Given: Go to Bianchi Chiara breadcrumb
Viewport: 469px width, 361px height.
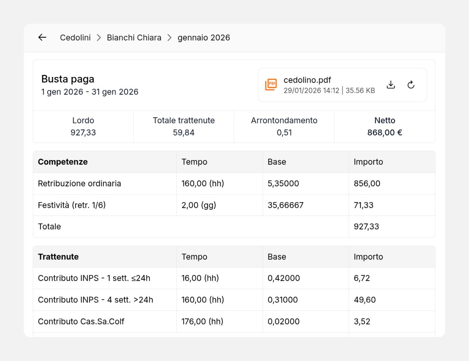Looking at the screenshot, I should (134, 38).
